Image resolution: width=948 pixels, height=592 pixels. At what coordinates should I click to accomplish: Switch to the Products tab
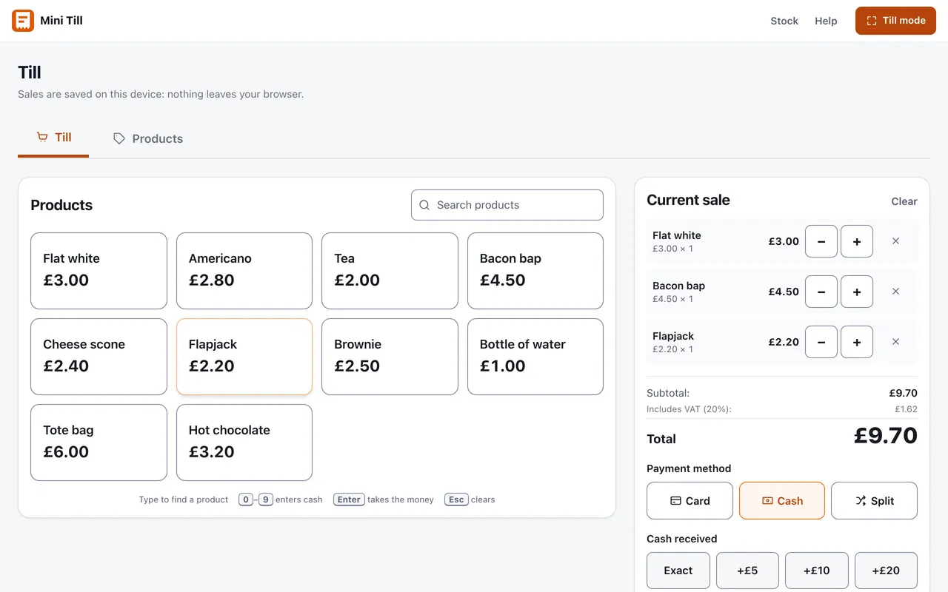click(x=147, y=138)
